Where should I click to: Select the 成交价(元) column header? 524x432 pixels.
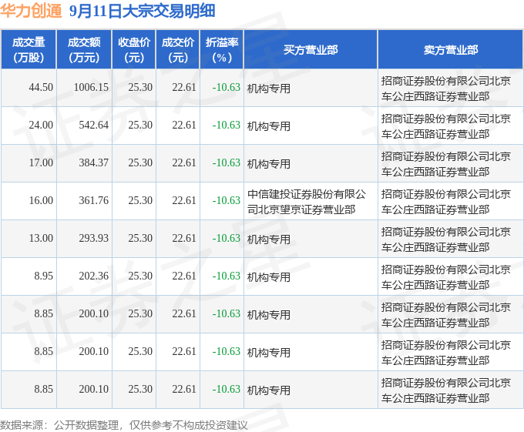tap(178, 49)
